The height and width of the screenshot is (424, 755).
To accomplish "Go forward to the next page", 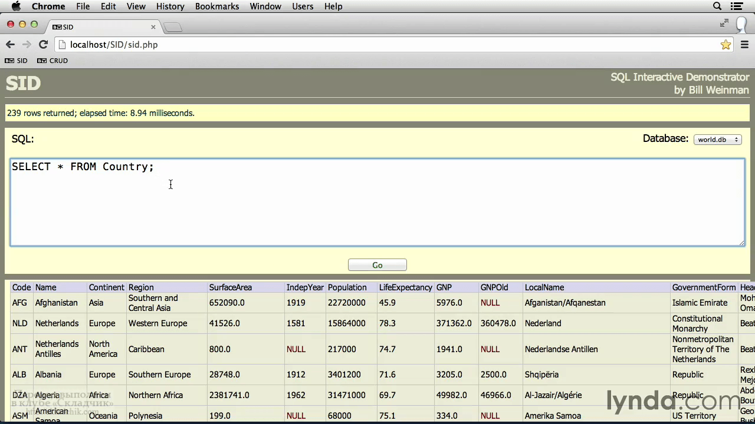I will click(27, 45).
